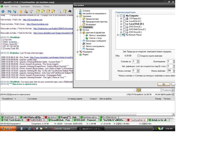Check the DVD Drive (G:) checkbox
This screenshot has width=219, height=164.
pos(124,32)
